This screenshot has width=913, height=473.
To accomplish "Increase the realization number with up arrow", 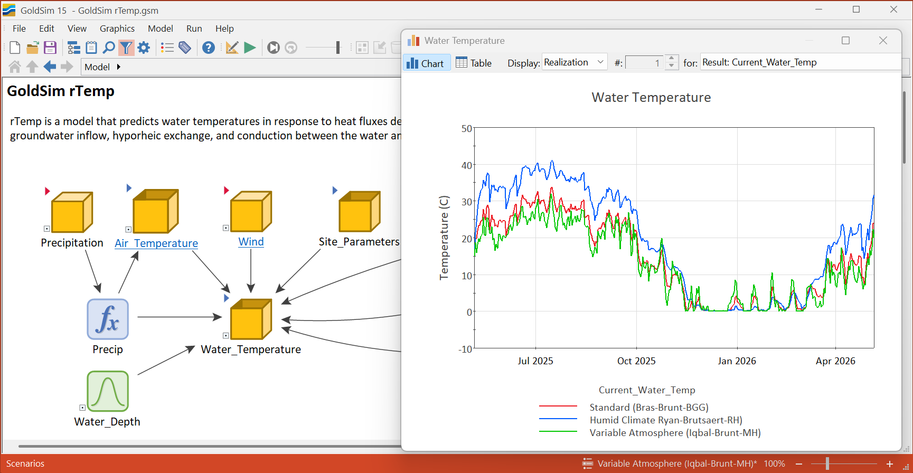I will 671,58.
